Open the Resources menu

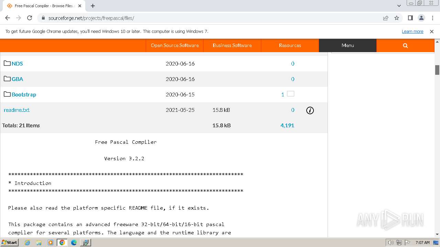pyautogui.click(x=290, y=45)
